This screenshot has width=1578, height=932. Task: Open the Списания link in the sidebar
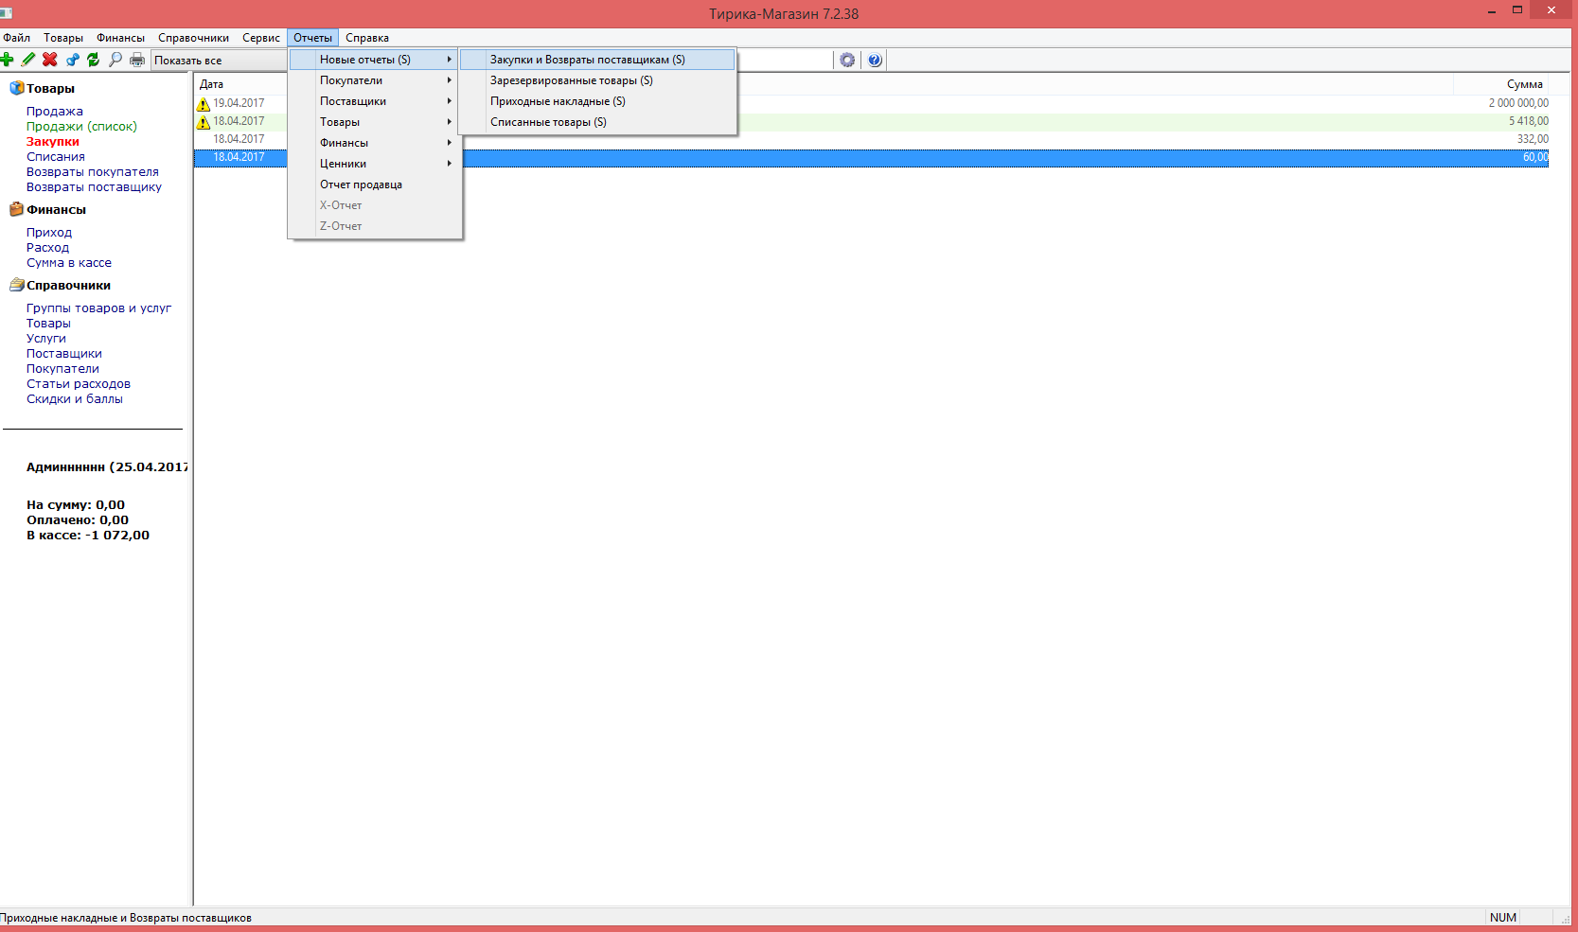coord(56,157)
